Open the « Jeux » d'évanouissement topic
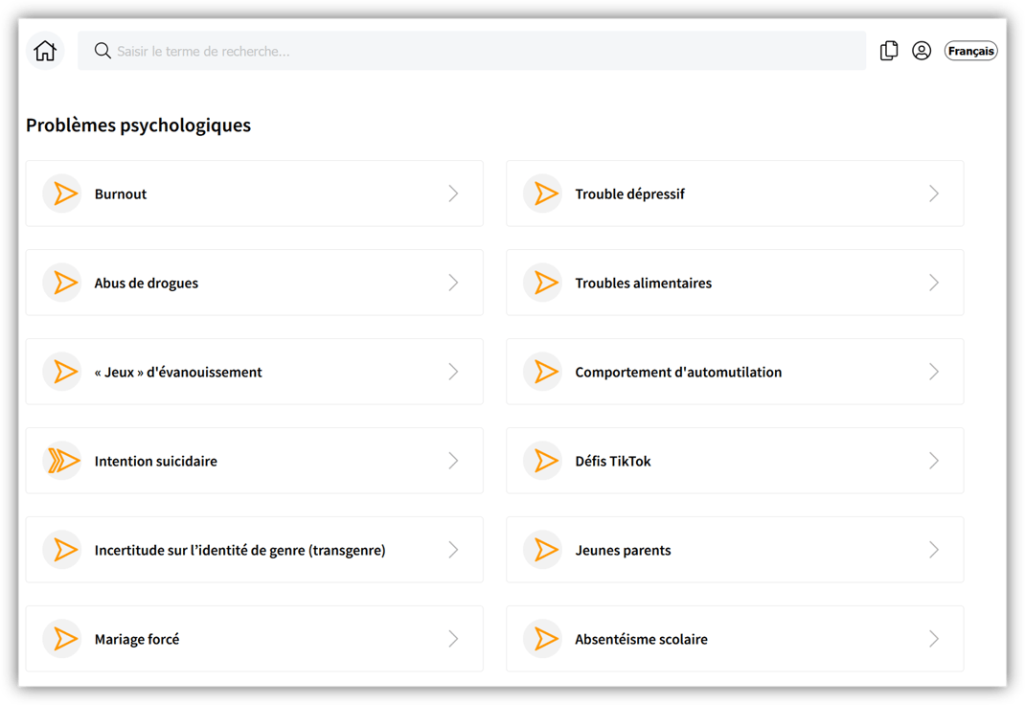 click(178, 372)
